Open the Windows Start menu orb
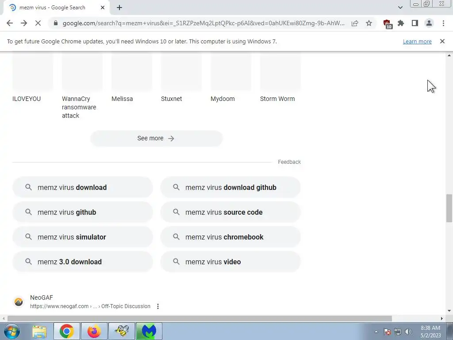This screenshot has height=340, width=453. [x=12, y=331]
